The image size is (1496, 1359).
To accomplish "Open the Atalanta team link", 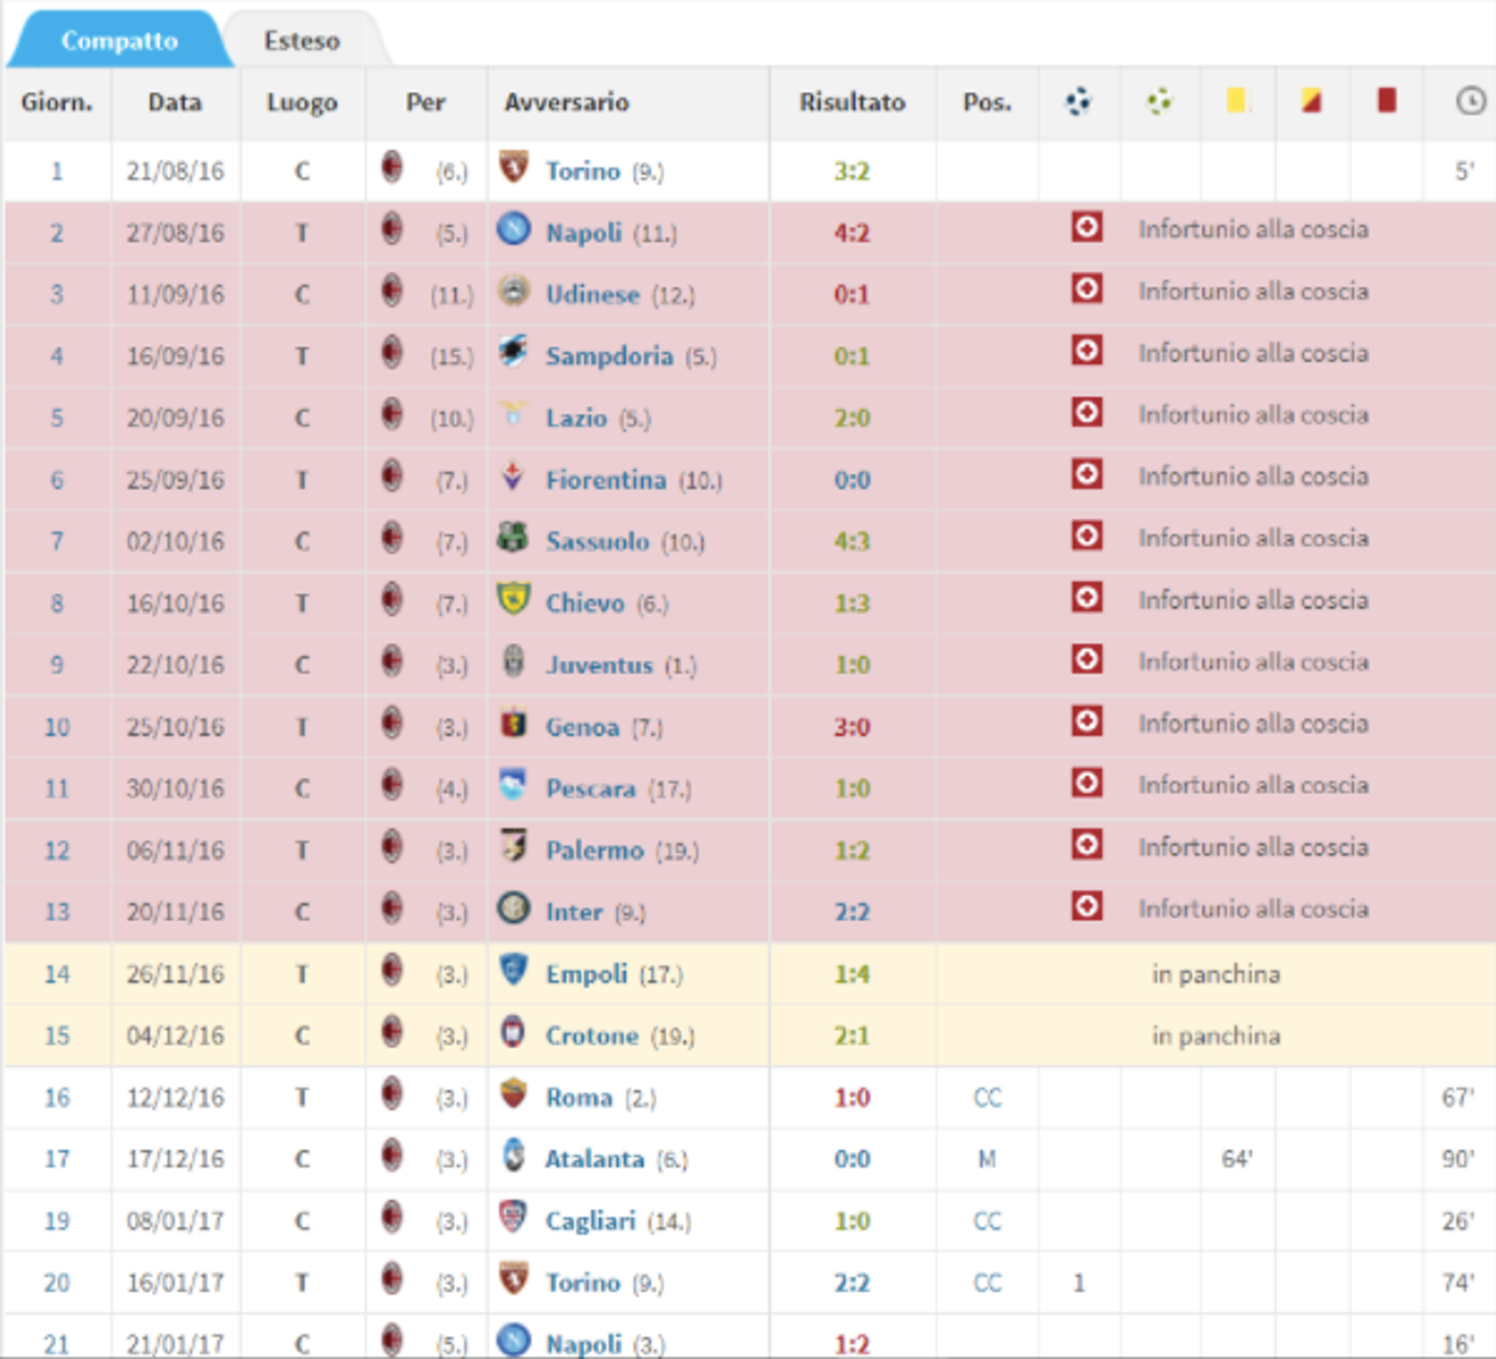I will pos(595,1160).
